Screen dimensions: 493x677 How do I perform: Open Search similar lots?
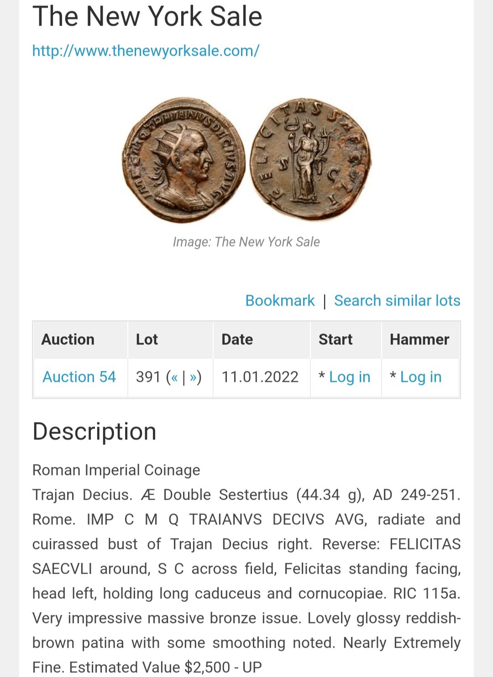click(x=397, y=301)
